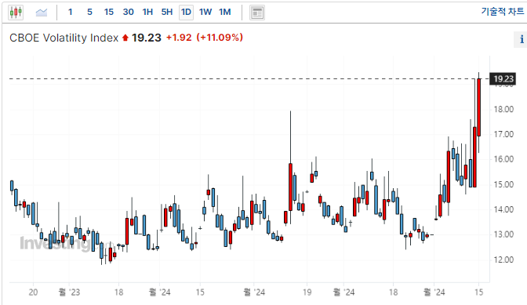This screenshot has width=527, height=305.
Task: Select the 1 minute interval
Action: tap(71, 12)
